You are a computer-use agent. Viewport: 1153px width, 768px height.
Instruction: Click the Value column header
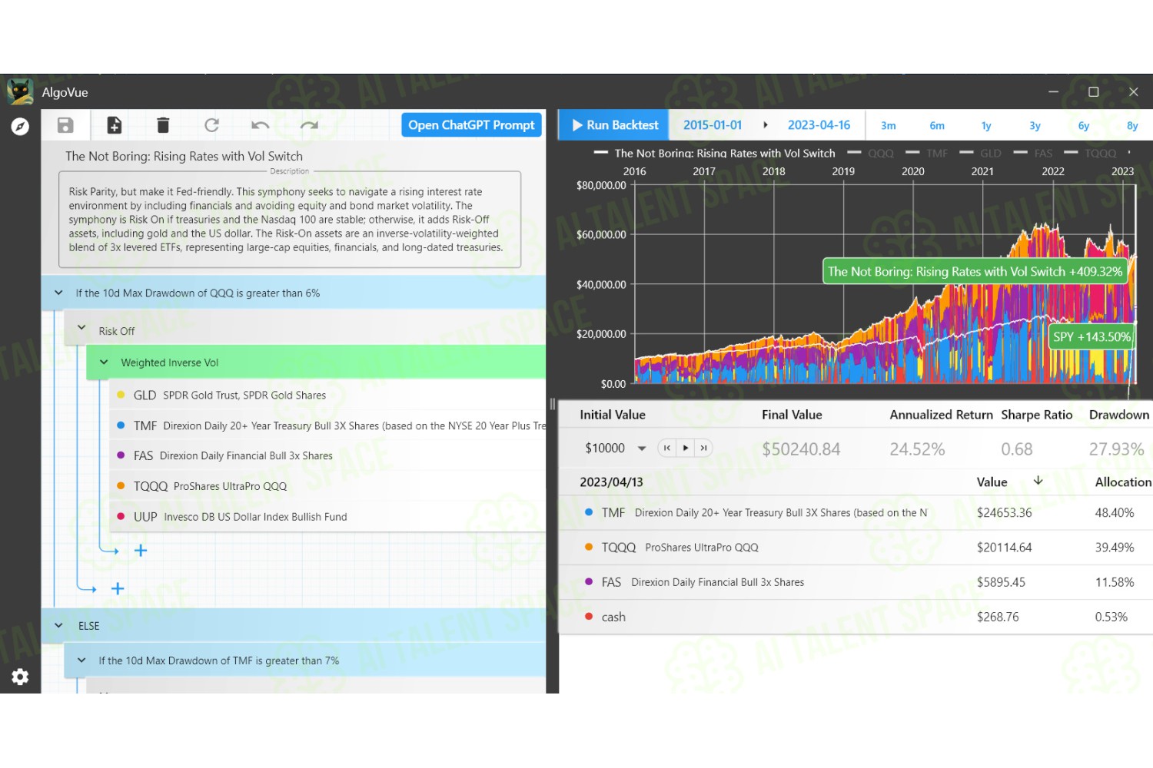pyautogui.click(x=992, y=482)
